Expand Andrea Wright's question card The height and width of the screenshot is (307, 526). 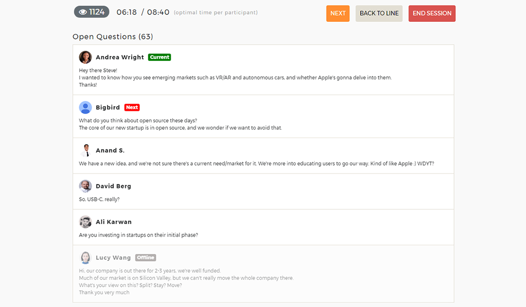(263, 69)
